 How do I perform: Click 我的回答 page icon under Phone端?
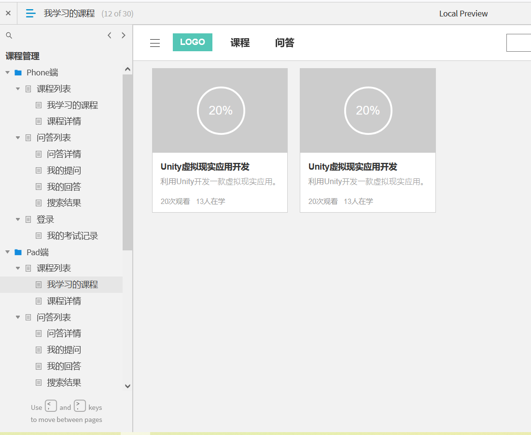(39, 187)
